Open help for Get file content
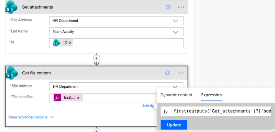 (168, 73)
